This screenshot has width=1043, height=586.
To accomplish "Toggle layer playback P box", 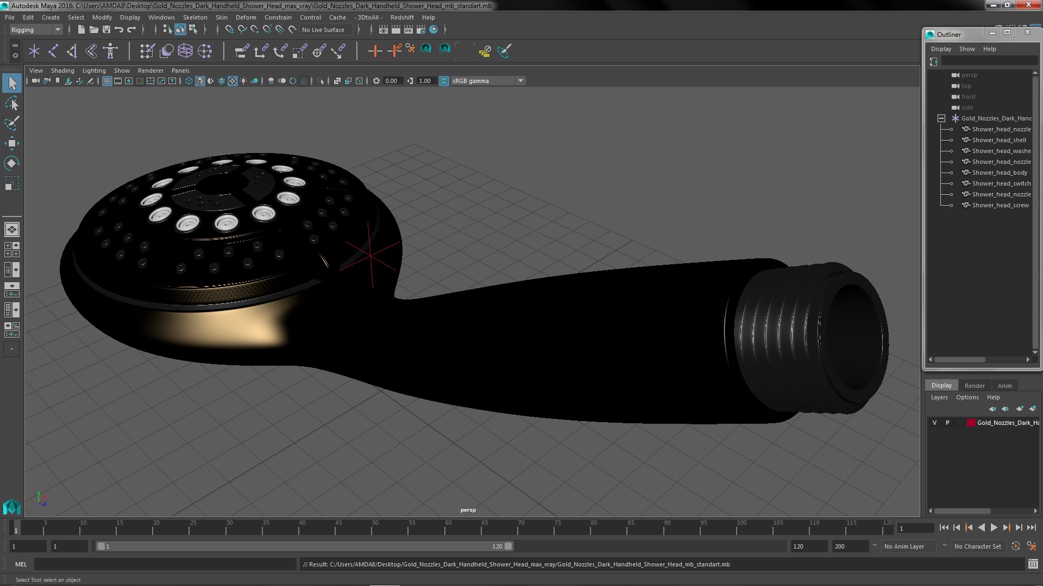I will 947,423.
